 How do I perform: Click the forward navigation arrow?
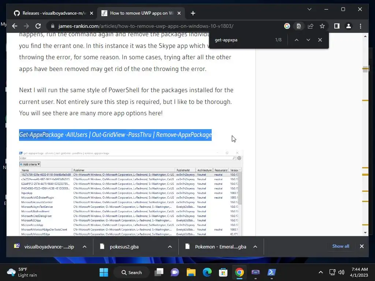26,26
